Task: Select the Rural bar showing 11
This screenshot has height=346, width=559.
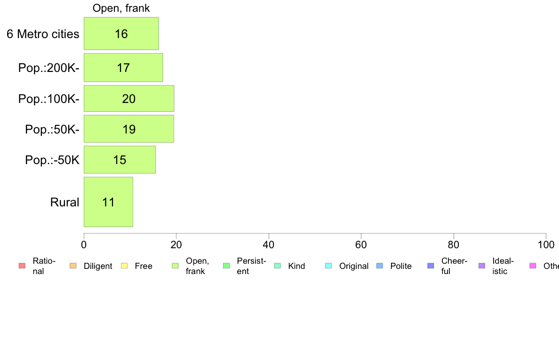Action: point(108,202)
